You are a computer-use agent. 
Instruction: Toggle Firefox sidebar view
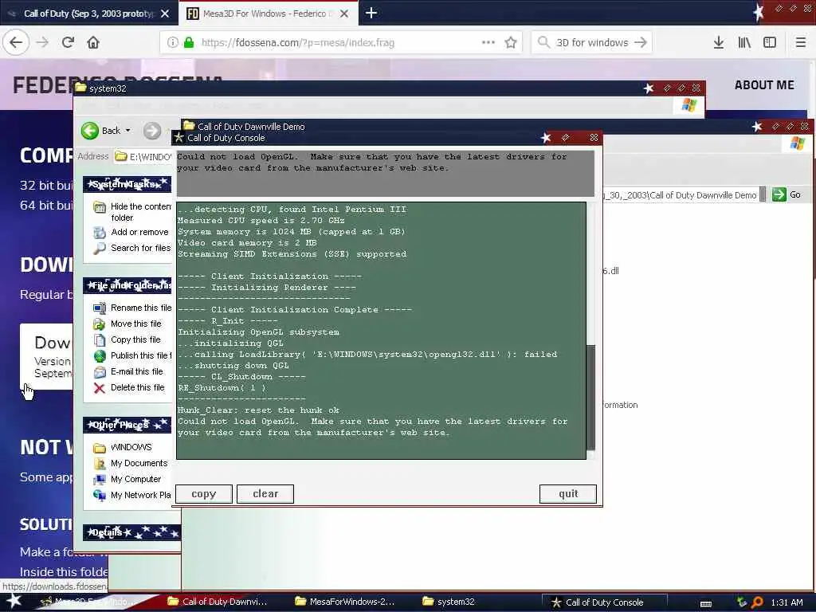click(770, 43)
